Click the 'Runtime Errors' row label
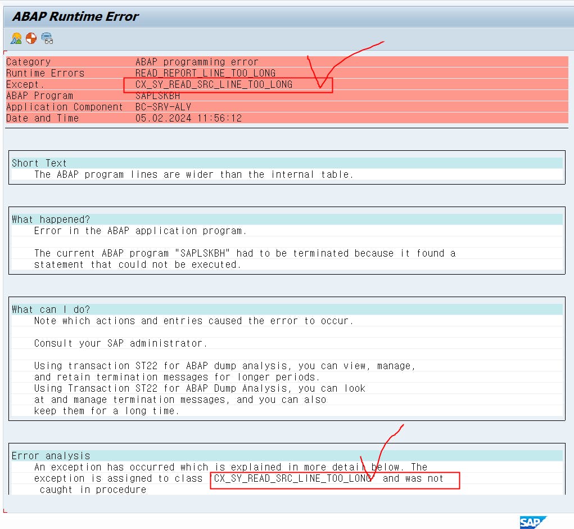574x529 pixels. tap(46, 73)
